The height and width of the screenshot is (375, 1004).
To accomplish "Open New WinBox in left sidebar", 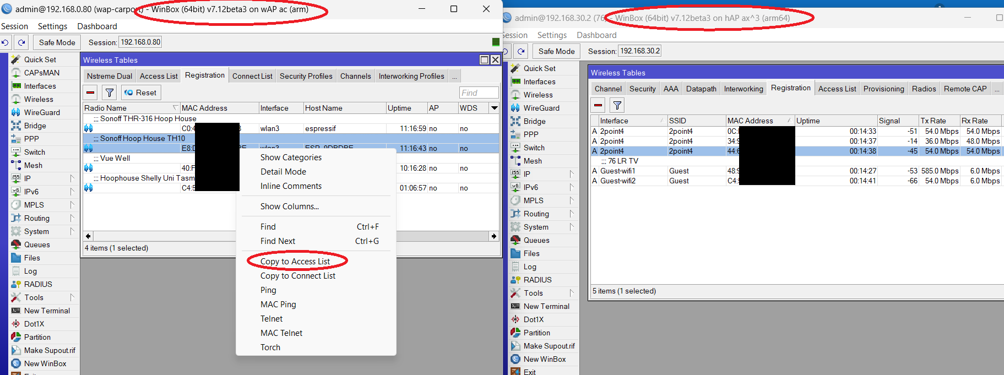I will [x=45, y=363].
